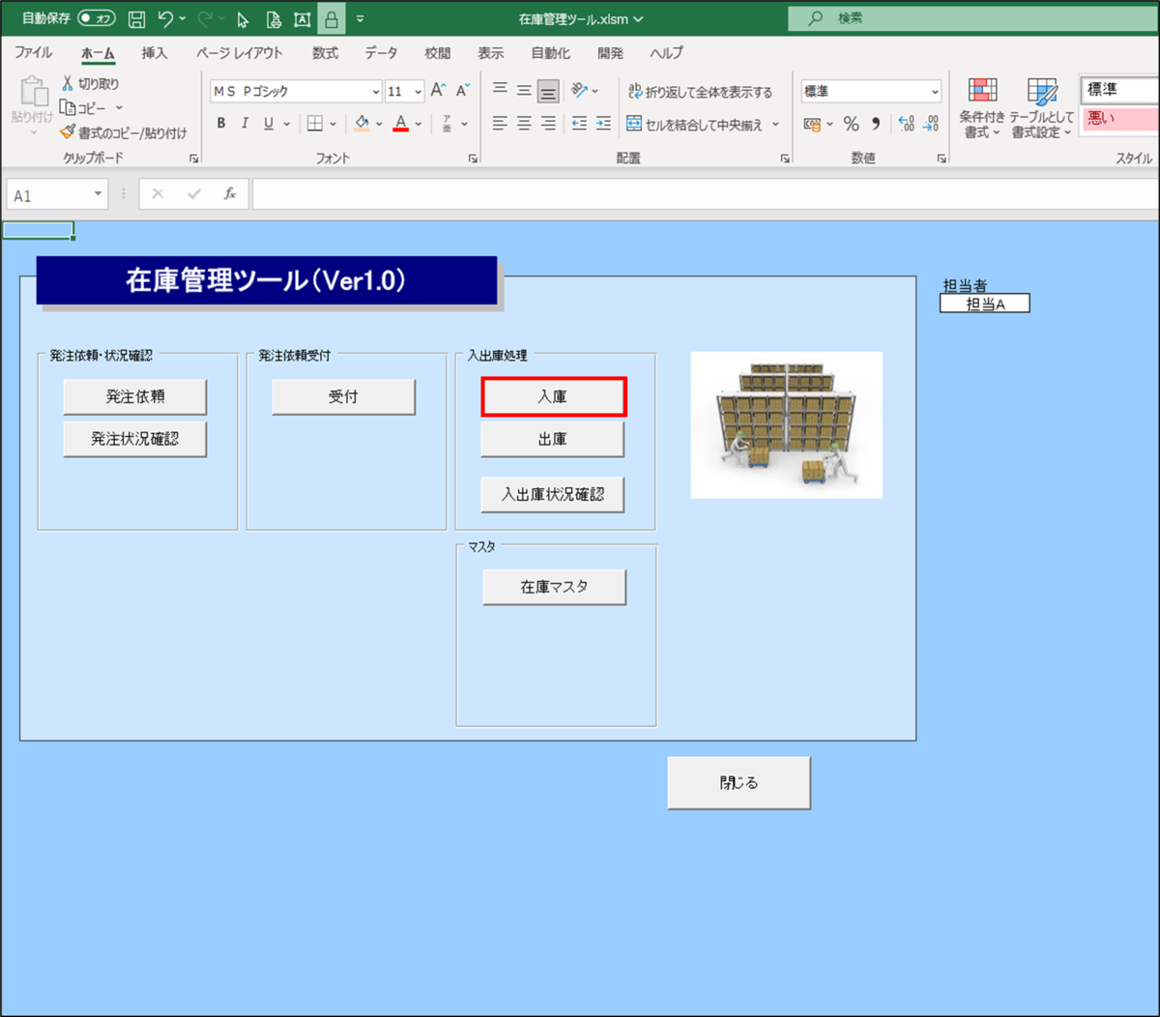Click the text orientation icon
The height and width of the screenshot is (1017, 1160).
pos(580,90)
